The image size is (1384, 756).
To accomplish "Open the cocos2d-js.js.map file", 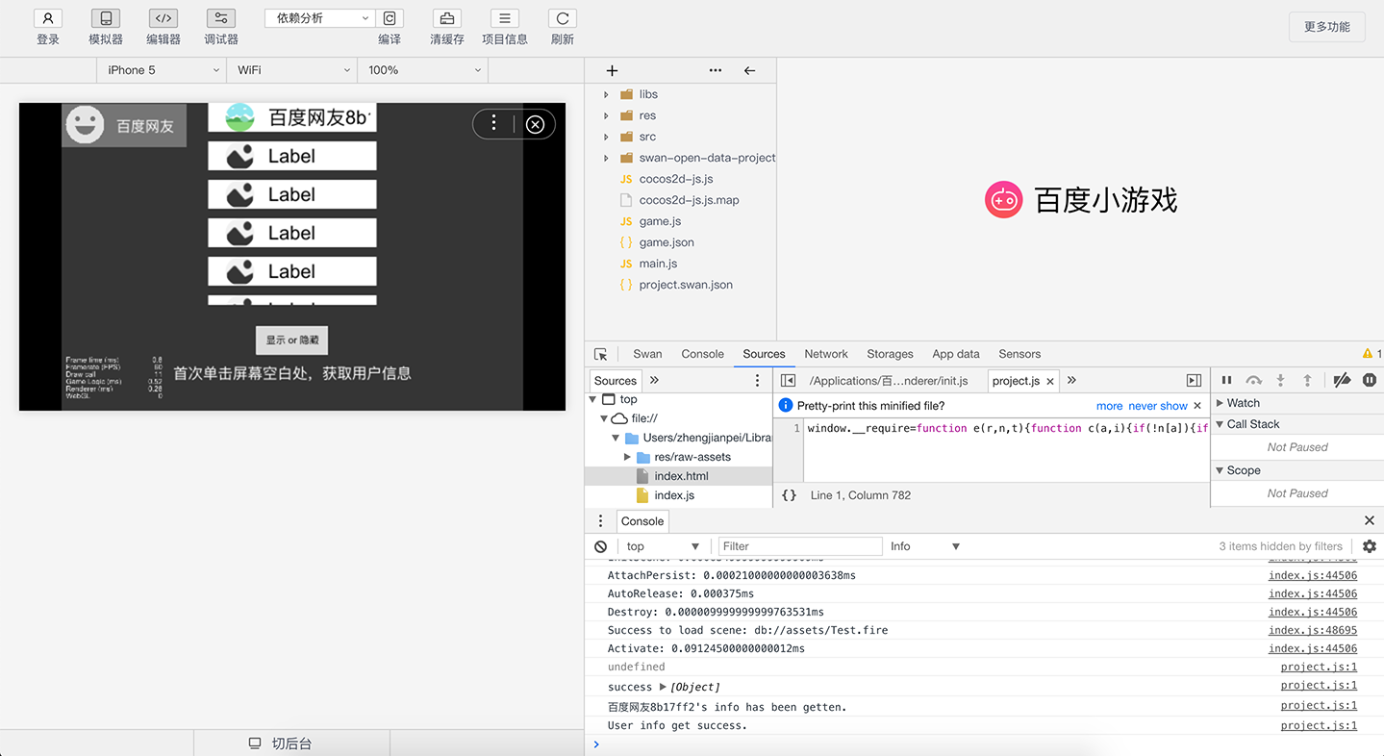I will pyautogui.click(x=689, y=200).
